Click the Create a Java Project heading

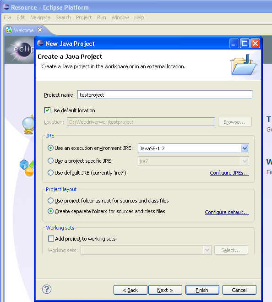click(70, 57)
